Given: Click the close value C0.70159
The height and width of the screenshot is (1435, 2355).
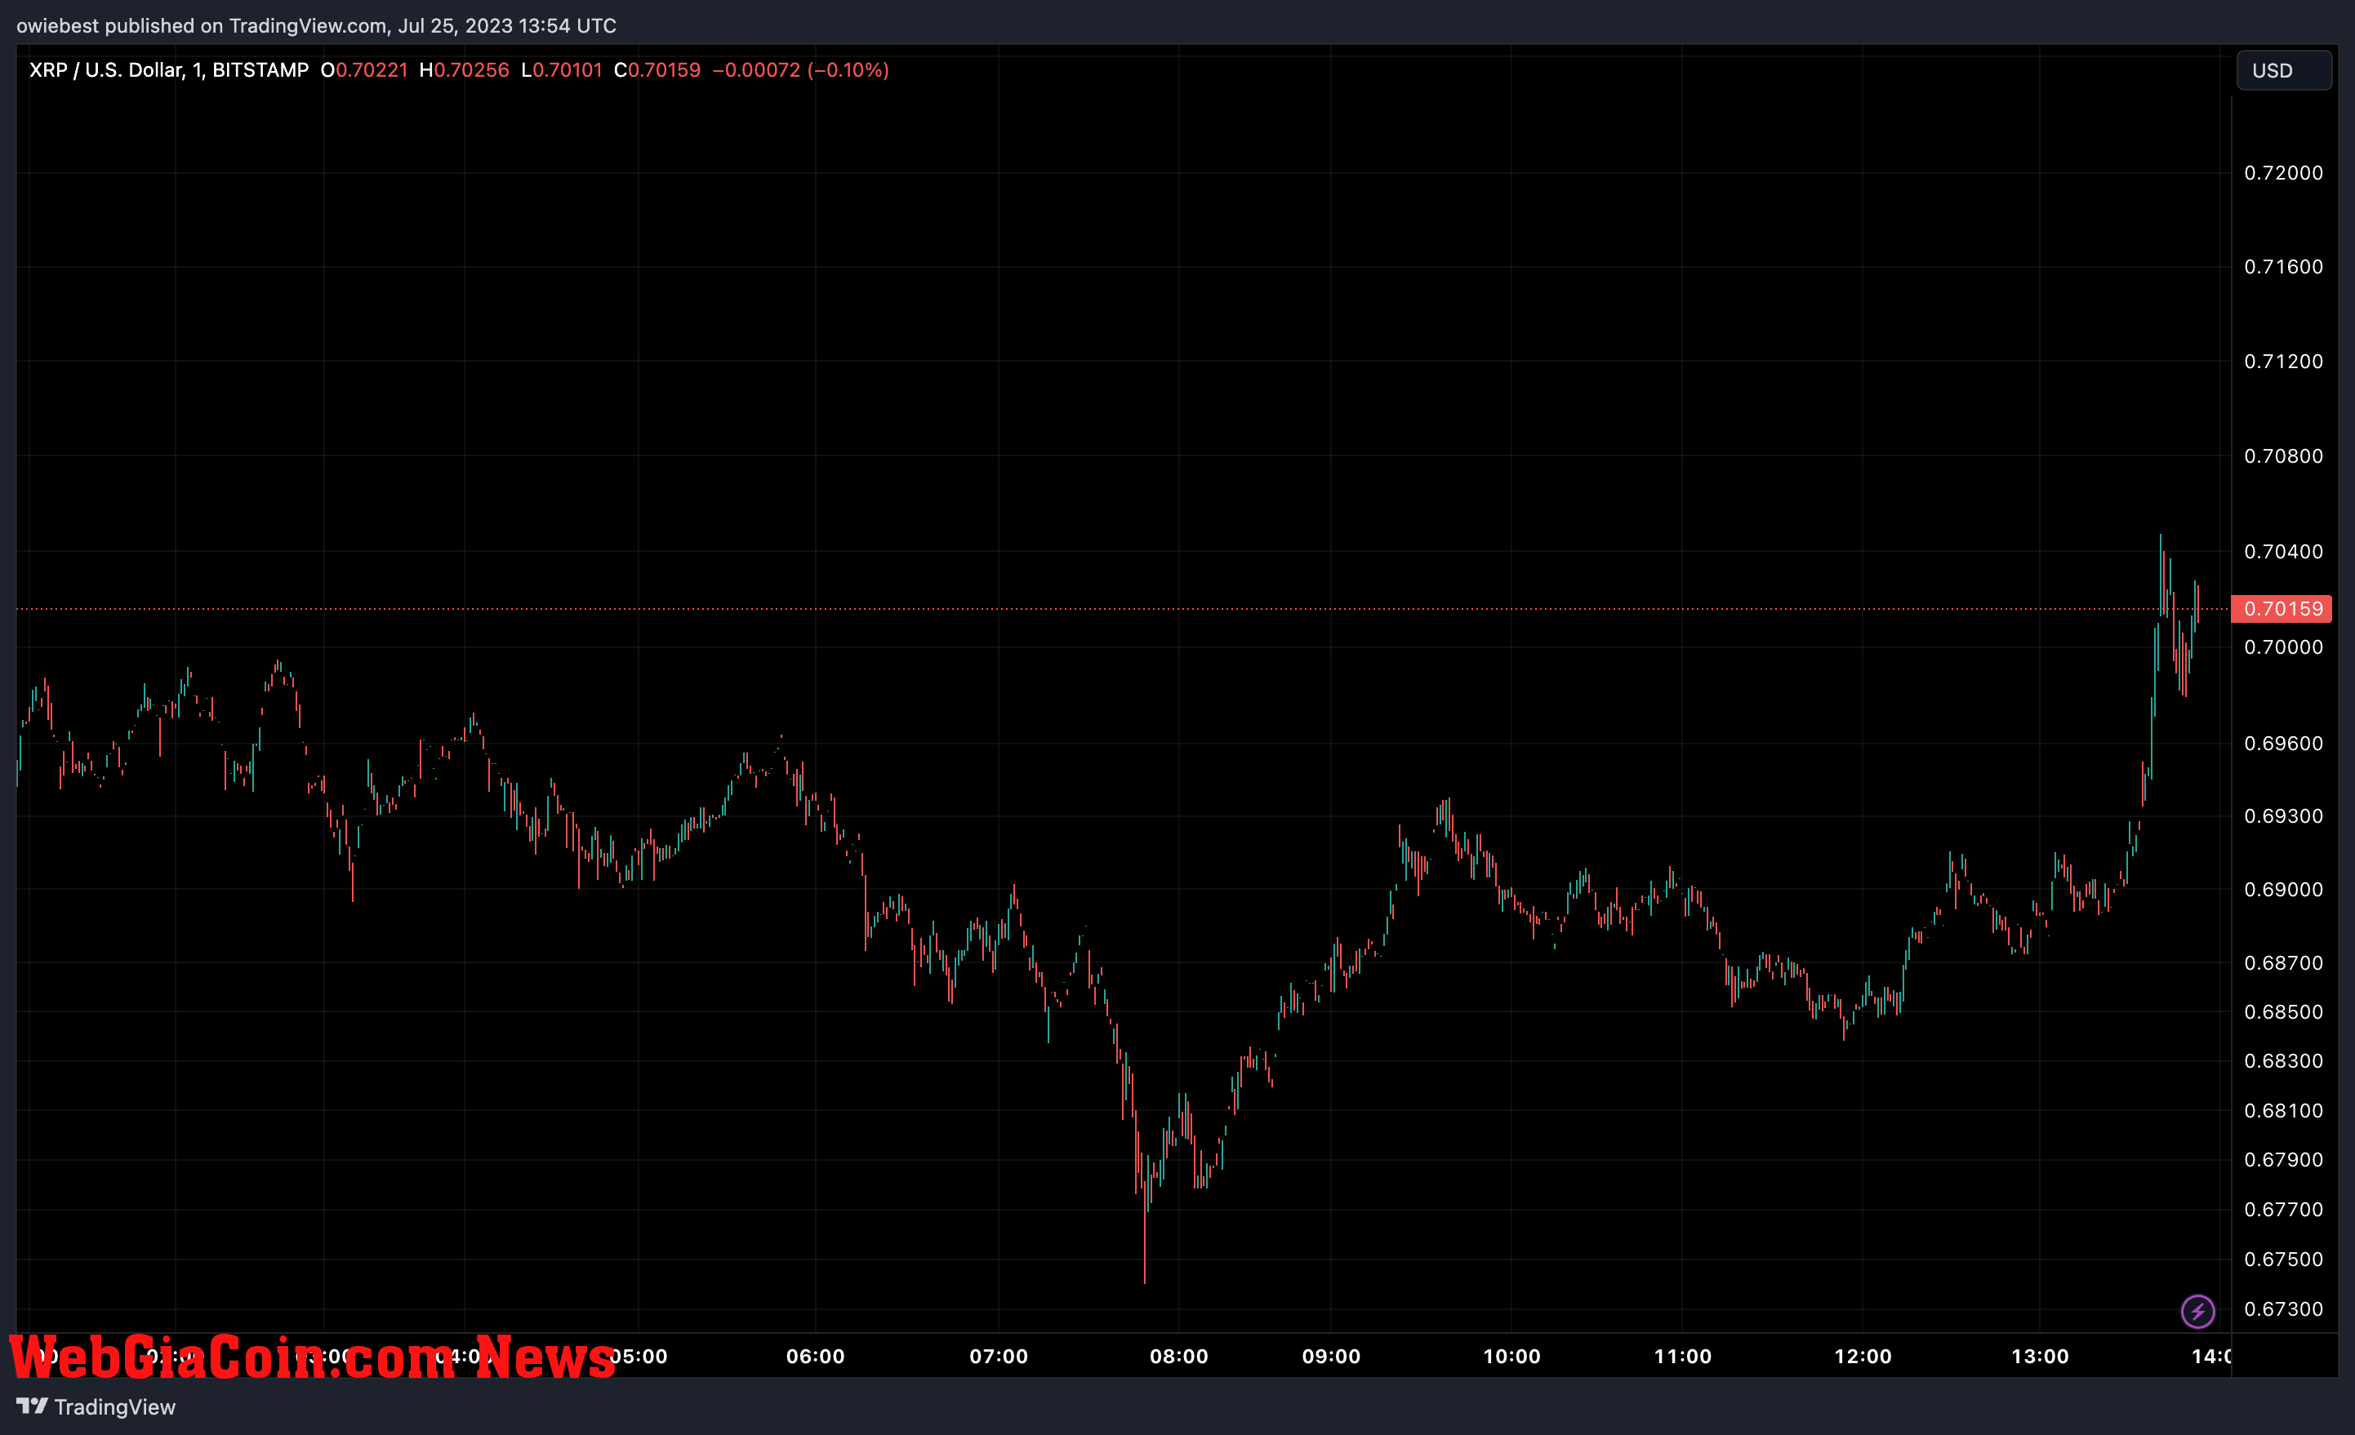Looking at the screenshot, I should (x=657, y=69).
